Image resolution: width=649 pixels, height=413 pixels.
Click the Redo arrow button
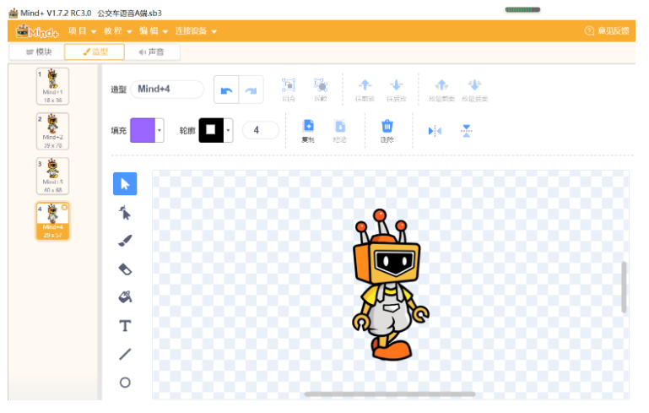tap(251, 90)
